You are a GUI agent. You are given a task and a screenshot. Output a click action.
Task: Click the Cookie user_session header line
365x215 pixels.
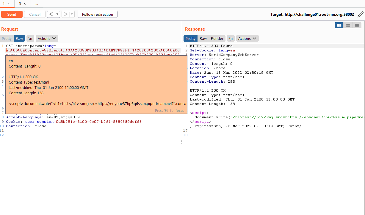pyautogui.click(x=73, y=122)
